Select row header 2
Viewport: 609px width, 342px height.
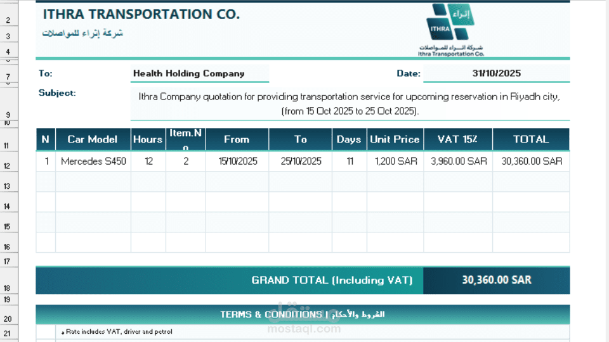(x=8, y=15)
